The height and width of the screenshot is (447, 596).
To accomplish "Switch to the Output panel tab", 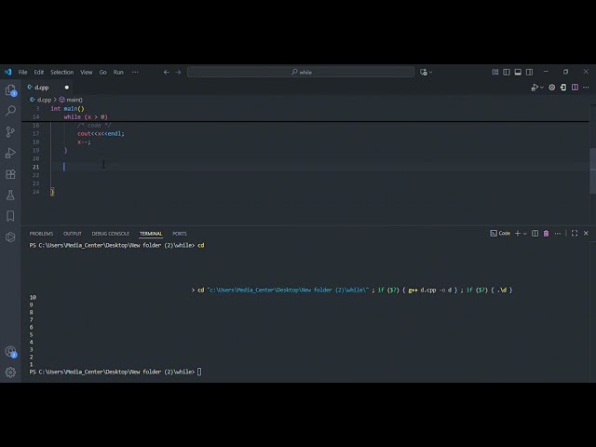I will pos(73,234).
